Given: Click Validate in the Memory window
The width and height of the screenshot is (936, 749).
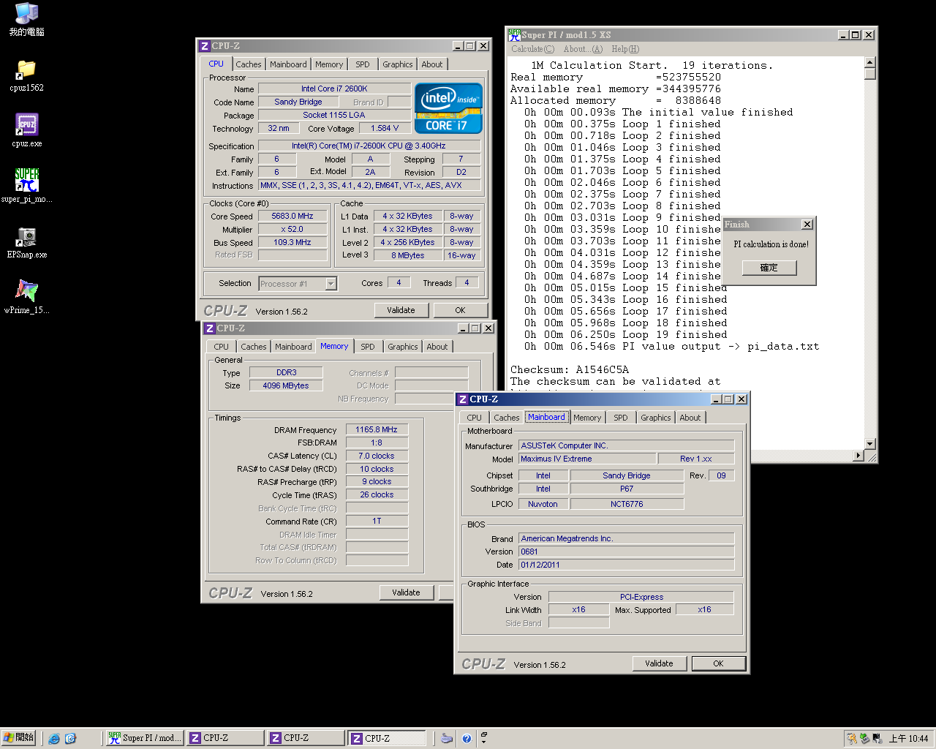Looking at the screenshot, I should coord(406,592).
